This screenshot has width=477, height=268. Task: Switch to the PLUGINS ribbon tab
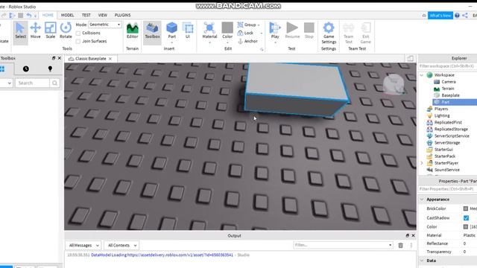(x=122, y=15)
